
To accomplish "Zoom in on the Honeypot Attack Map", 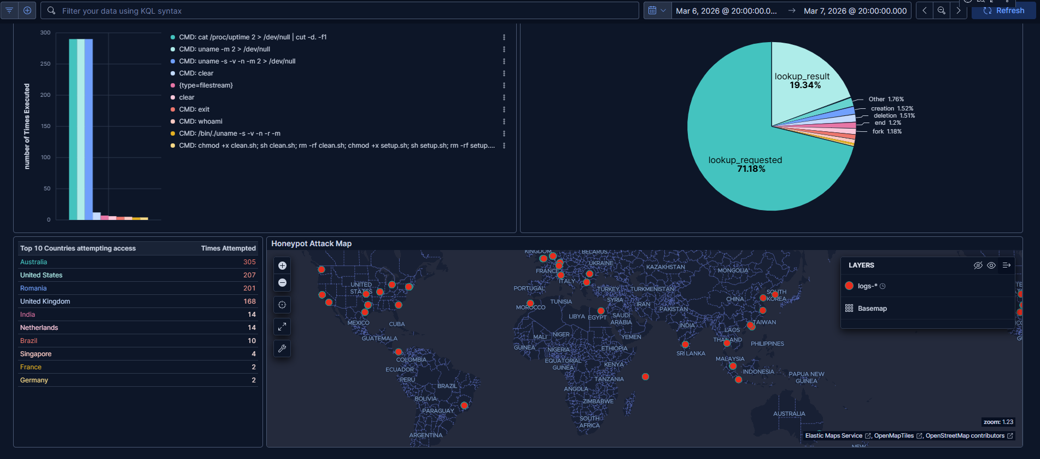I will pos(282,265).
